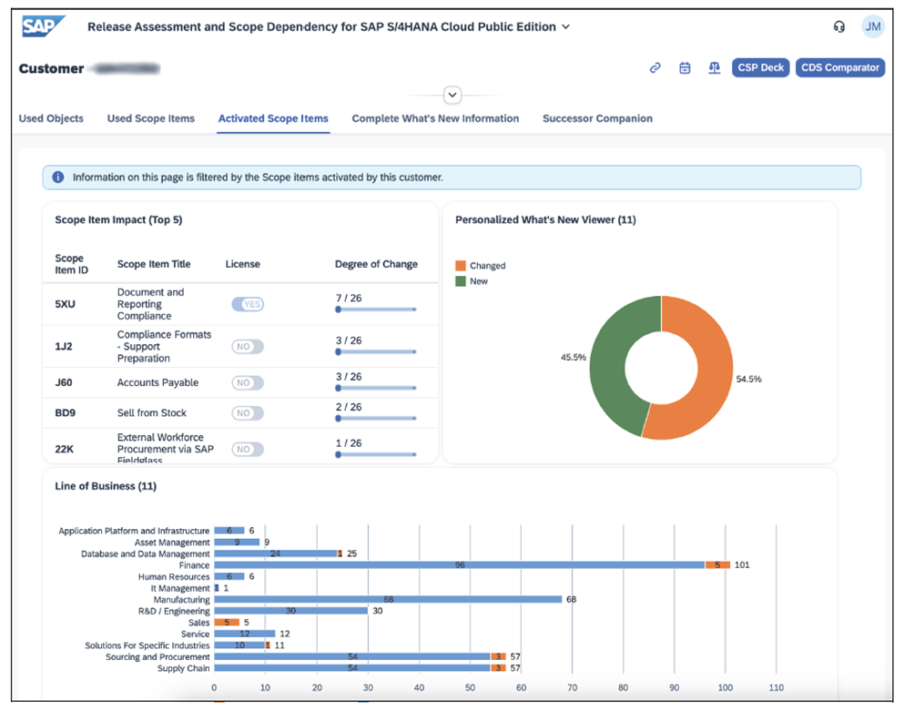Click the R&D / Engineering bar
Image resolution: width=904 pixels, height=711 pixels.
pos(291,611)
